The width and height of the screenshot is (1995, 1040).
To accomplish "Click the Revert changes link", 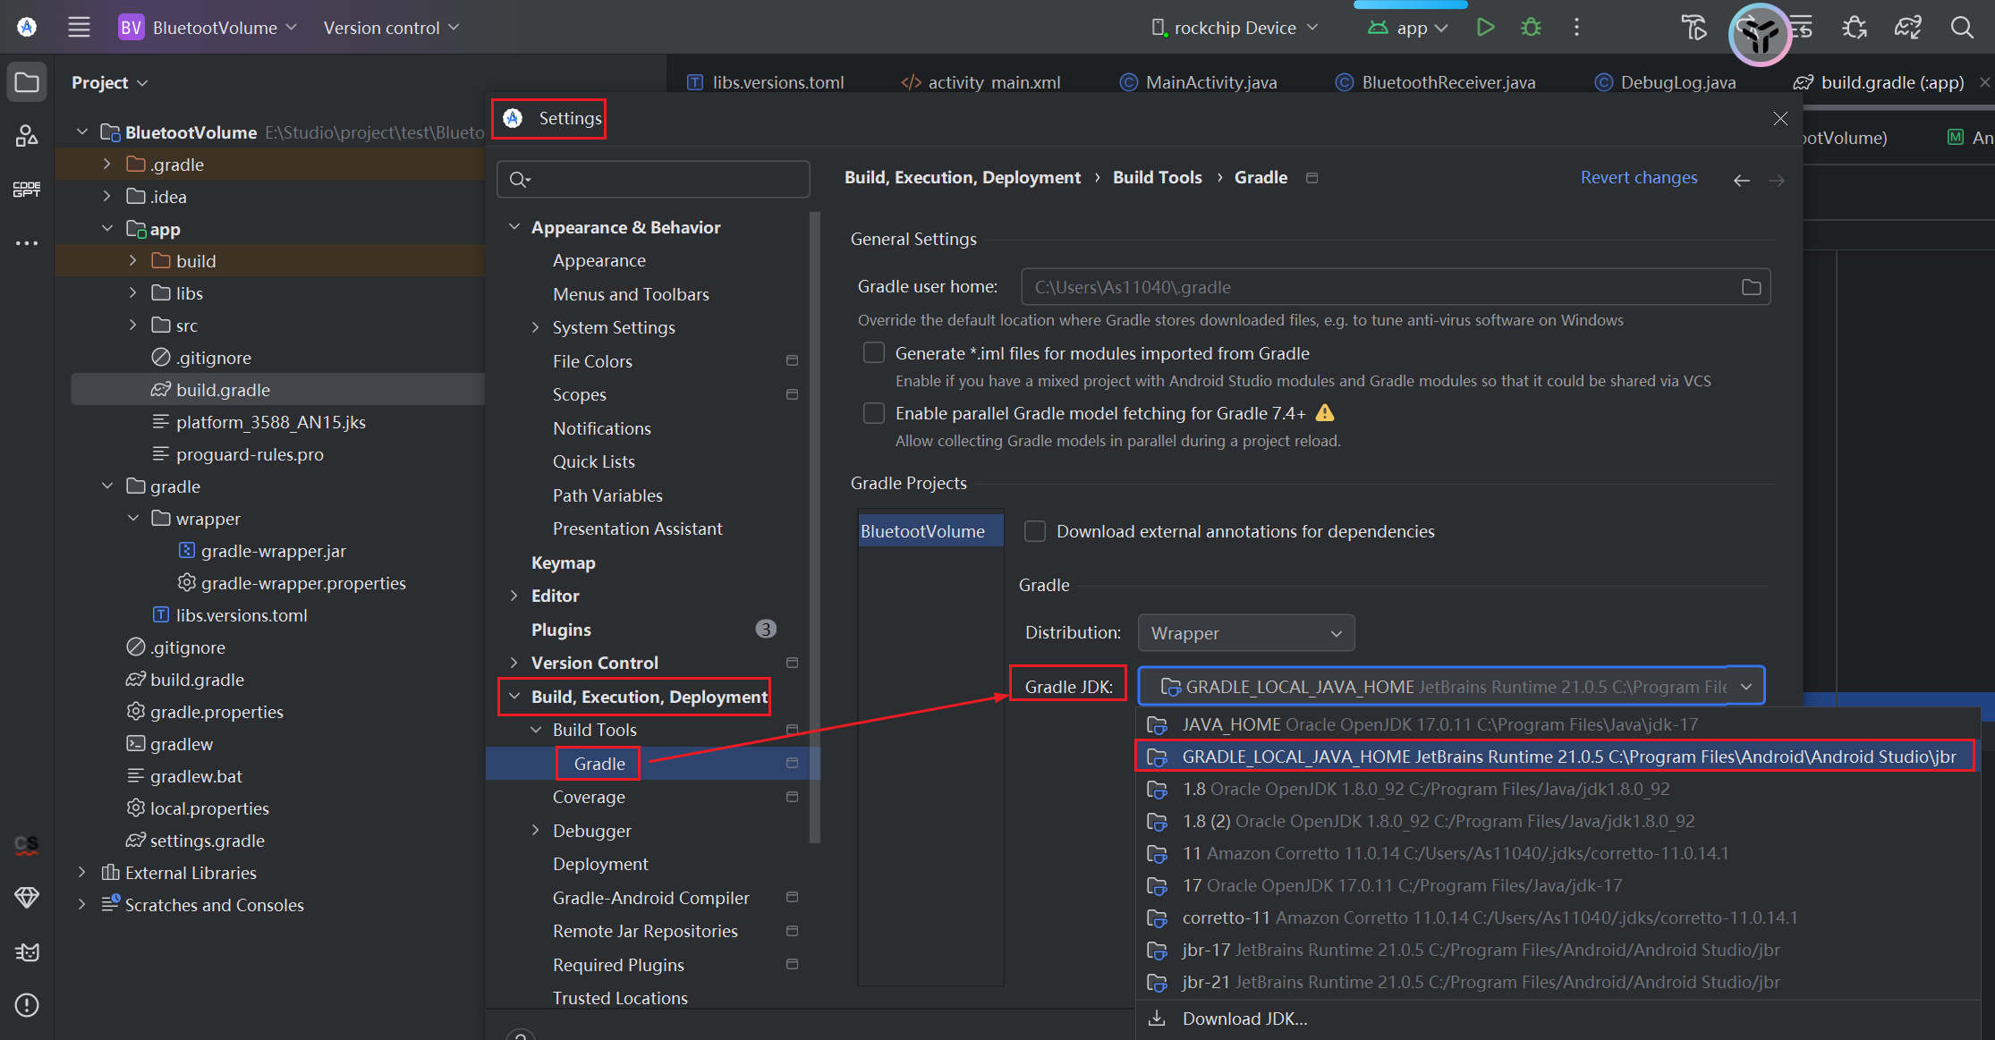I will (x=1638, y=177).
